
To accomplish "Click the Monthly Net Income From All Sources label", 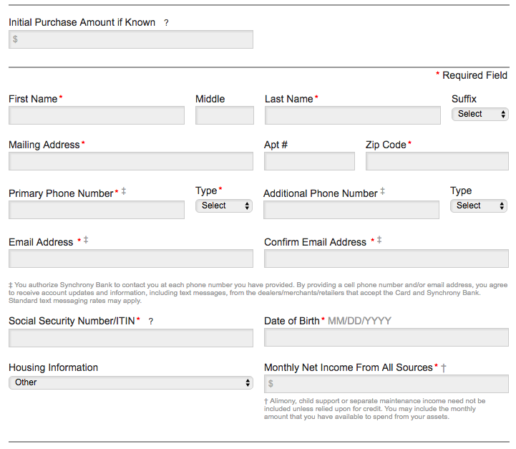I will click(x=348, y=367).
